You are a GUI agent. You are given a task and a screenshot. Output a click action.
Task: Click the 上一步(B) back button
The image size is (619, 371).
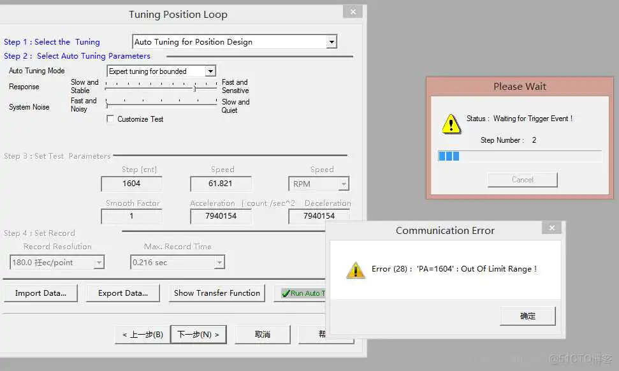(142, 334)
